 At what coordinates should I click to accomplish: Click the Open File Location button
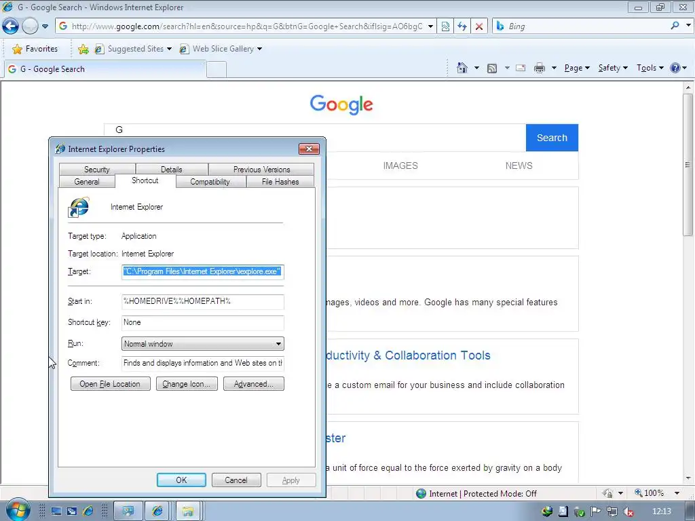tap(111, 384)
